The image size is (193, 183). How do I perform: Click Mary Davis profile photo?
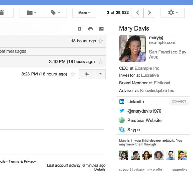132,48
